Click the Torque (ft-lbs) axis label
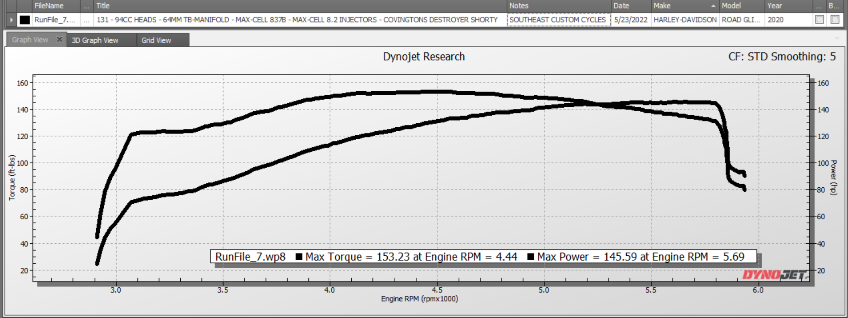 pyautogui.click(x=12, y=177)
